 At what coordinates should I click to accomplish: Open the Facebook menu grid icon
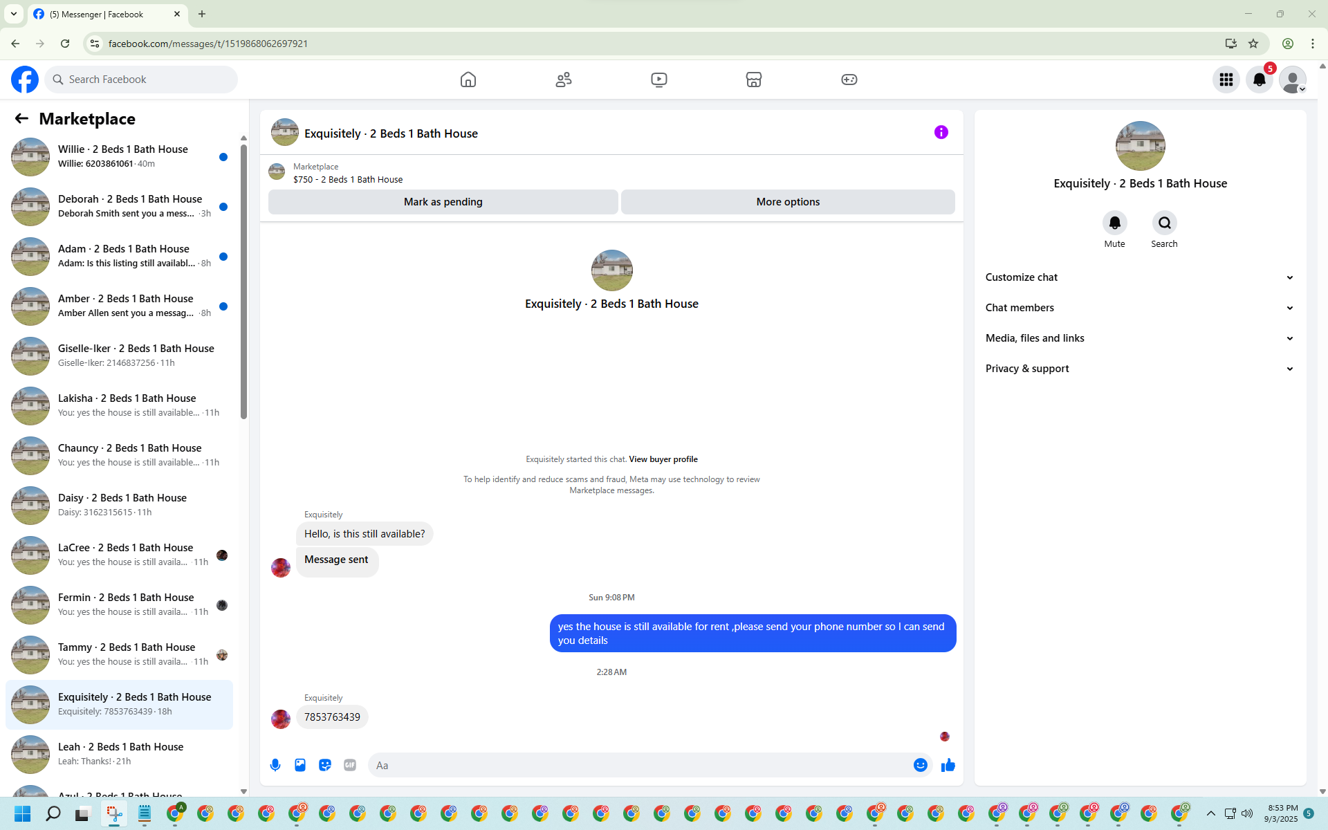click(x=1226, y=80)
